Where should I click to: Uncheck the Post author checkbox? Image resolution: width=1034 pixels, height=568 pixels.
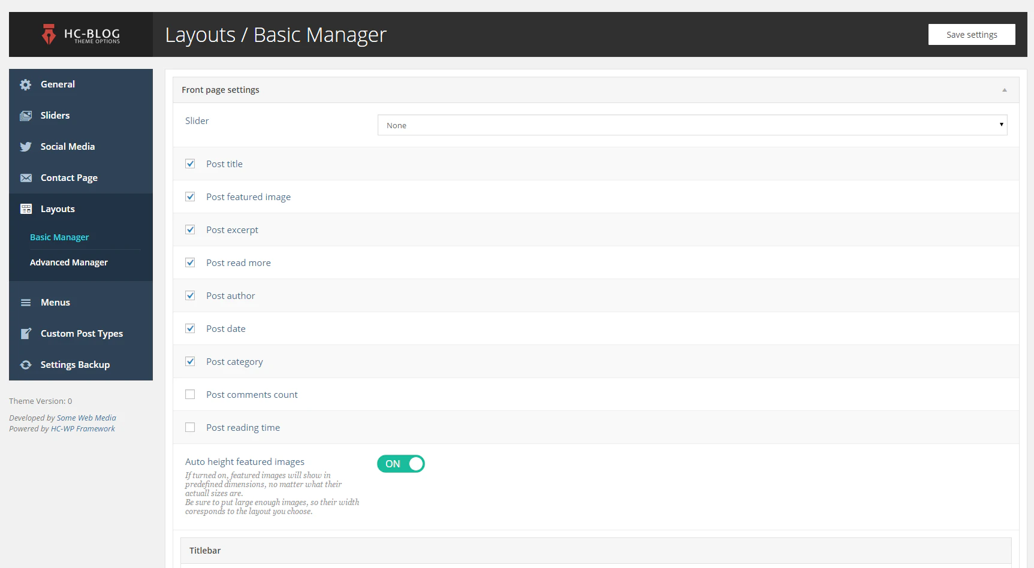pyautogui.click(x=190, y=295)
